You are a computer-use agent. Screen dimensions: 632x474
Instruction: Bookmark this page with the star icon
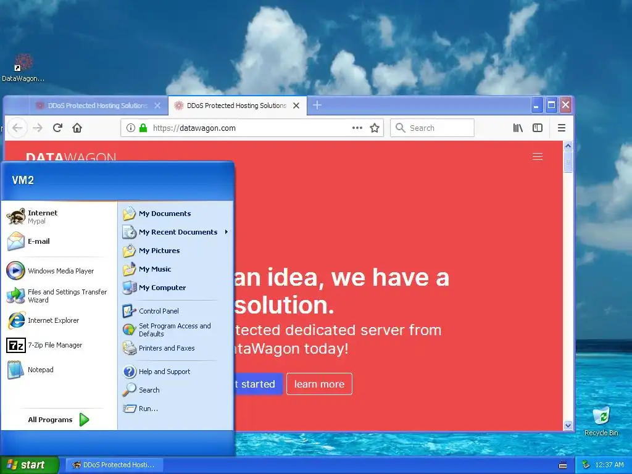tap(375, 128)
